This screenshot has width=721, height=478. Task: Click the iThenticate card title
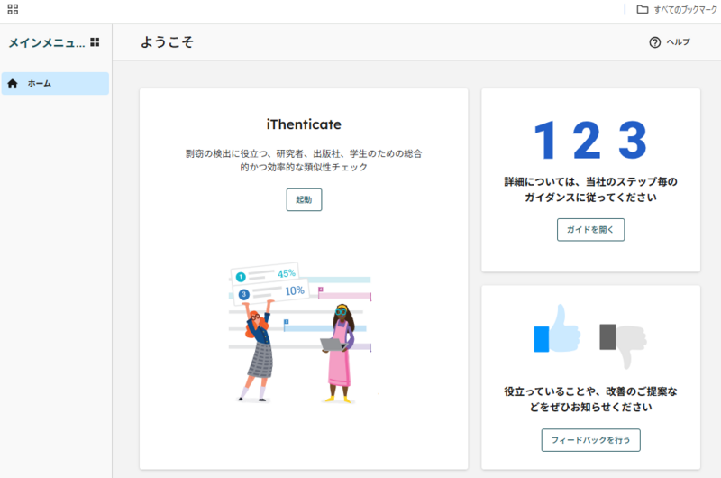pos(304,124)
